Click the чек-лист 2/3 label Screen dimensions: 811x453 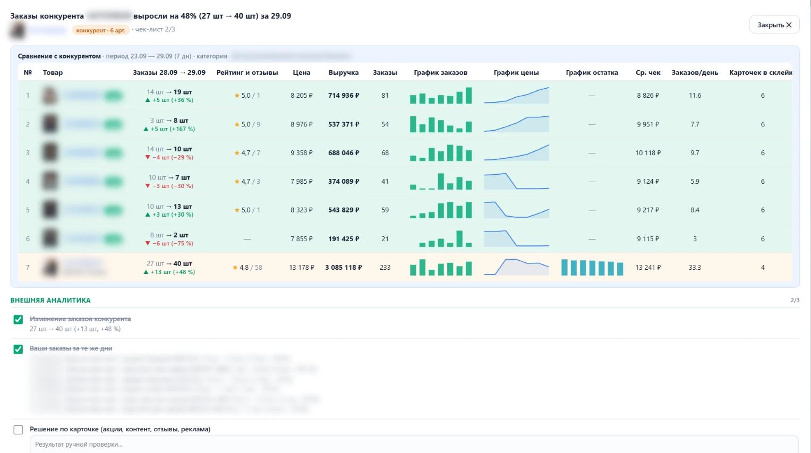[155, 30]
